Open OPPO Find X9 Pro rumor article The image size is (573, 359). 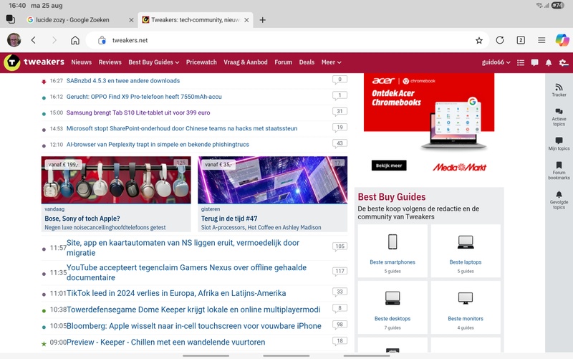tap(144, 97)
